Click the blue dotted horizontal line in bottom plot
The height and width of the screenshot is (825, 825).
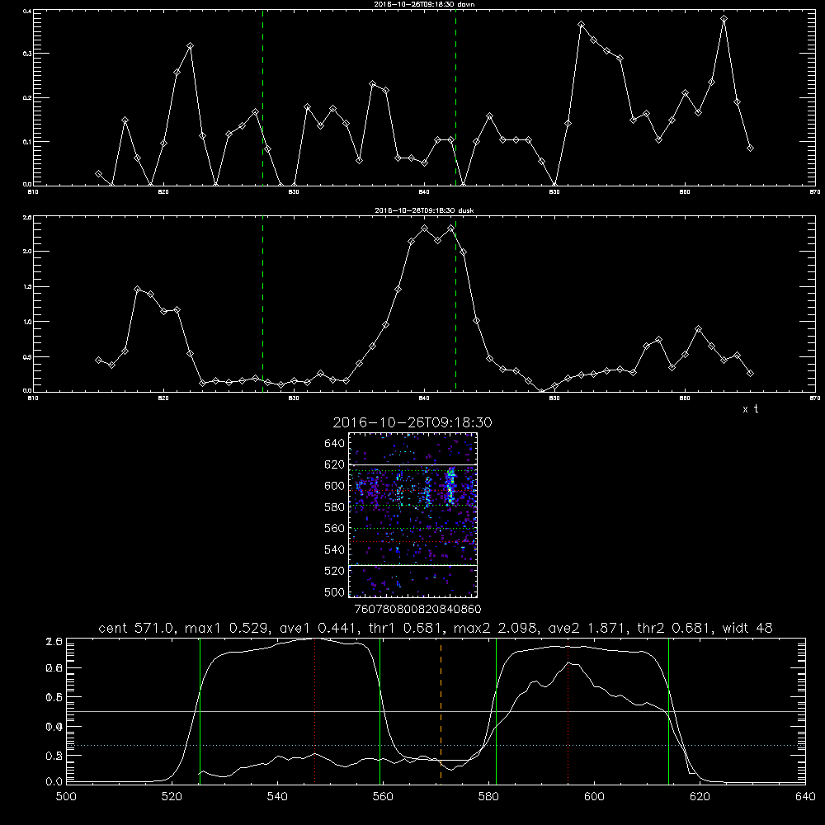tap(436, 746)
